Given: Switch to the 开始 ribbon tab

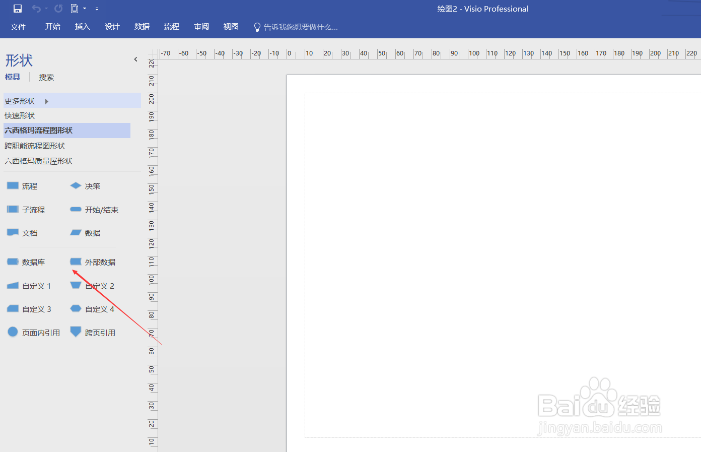Looking at the screenshot, I should pyautogui.click(x=52, y=27).
